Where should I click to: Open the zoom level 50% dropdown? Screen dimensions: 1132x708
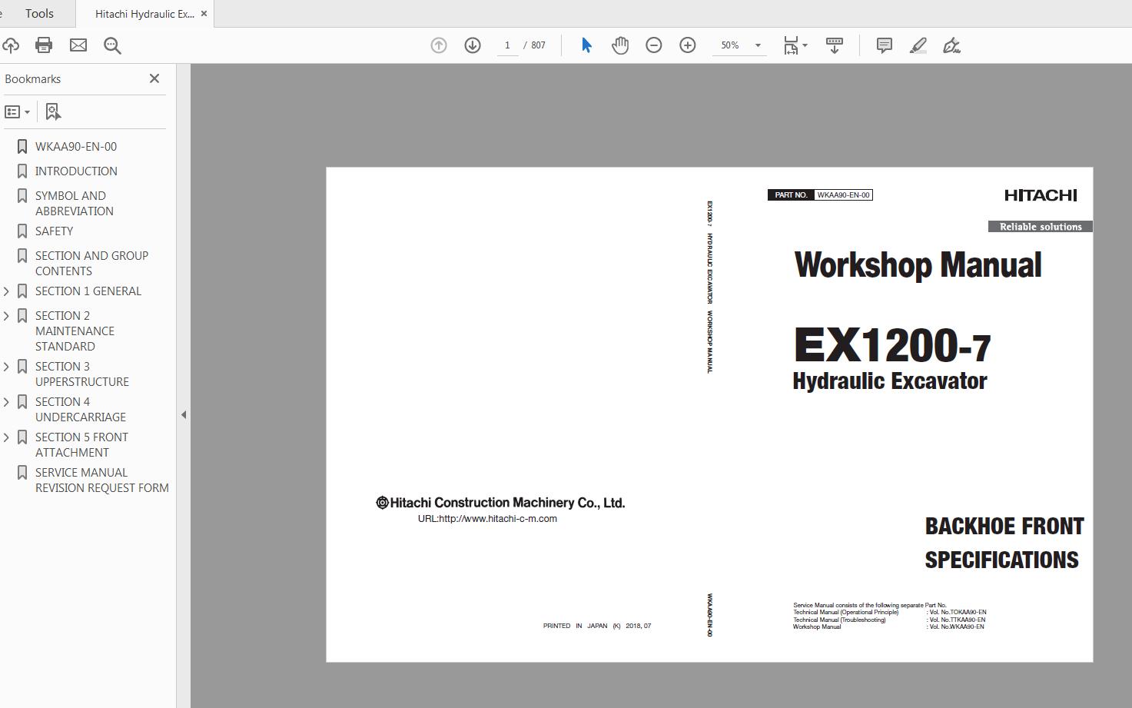click(740, 45)
